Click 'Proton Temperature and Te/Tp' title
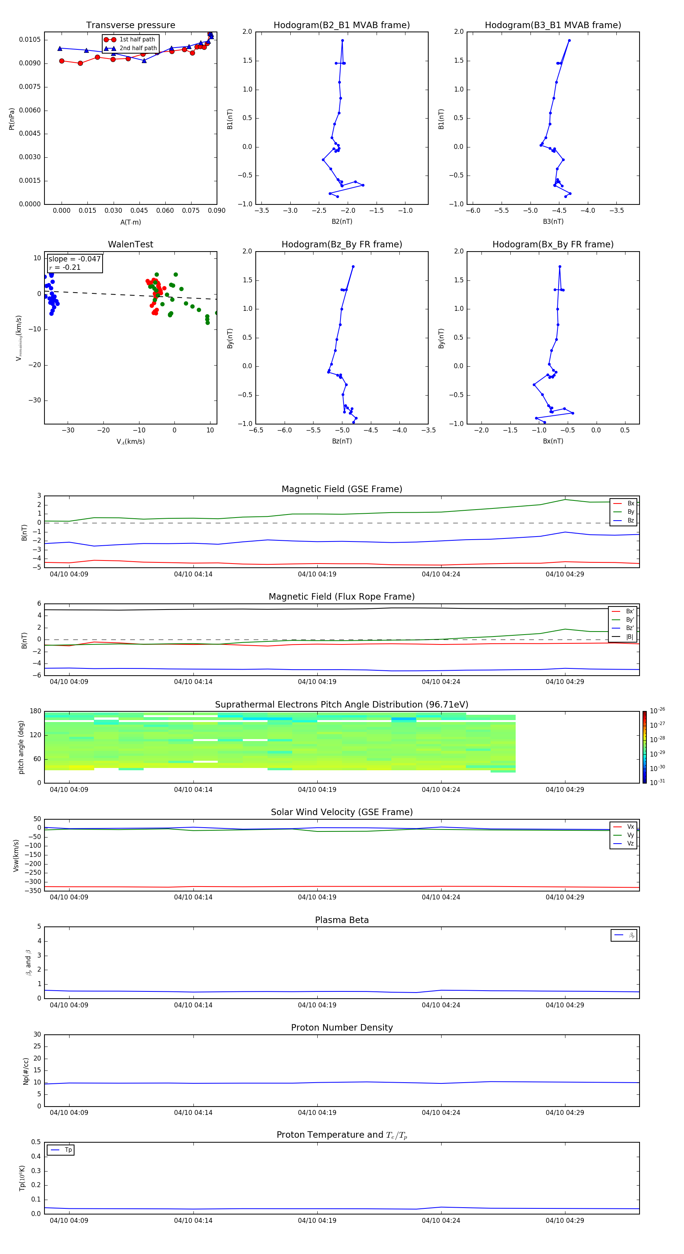 click(342, 1135)
